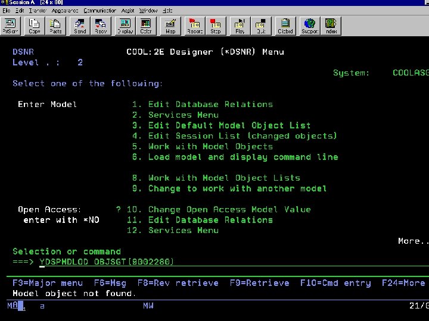Open the help Index toolbar icon
Screen dimensions: 429x321
tap(331, 26)
